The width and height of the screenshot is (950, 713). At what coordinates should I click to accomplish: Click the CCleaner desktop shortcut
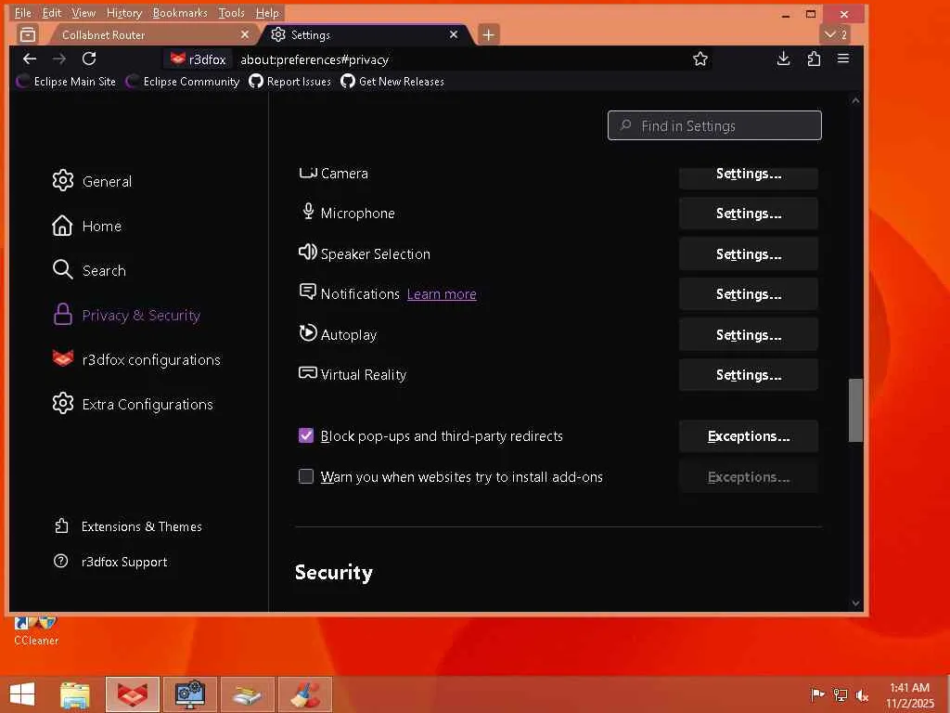(x=36, y=630)
